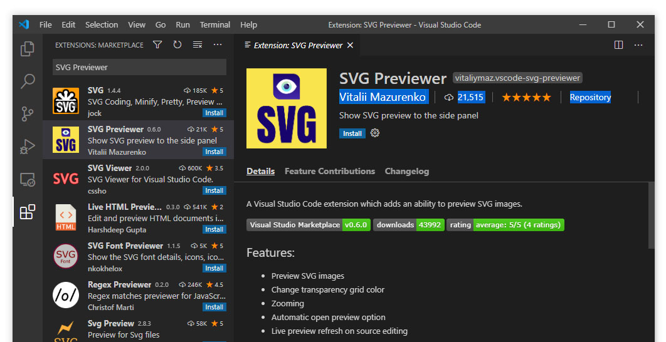The height and width of the screenshot is (342, 666).
Task: Open the File menu
Action: coord(45,24)
